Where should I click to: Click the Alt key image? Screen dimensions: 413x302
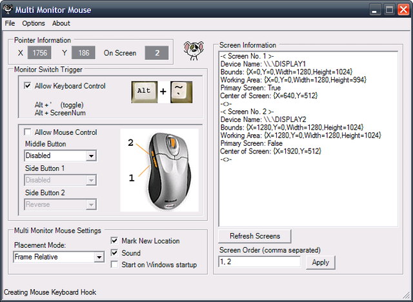(x=145, y=92)
